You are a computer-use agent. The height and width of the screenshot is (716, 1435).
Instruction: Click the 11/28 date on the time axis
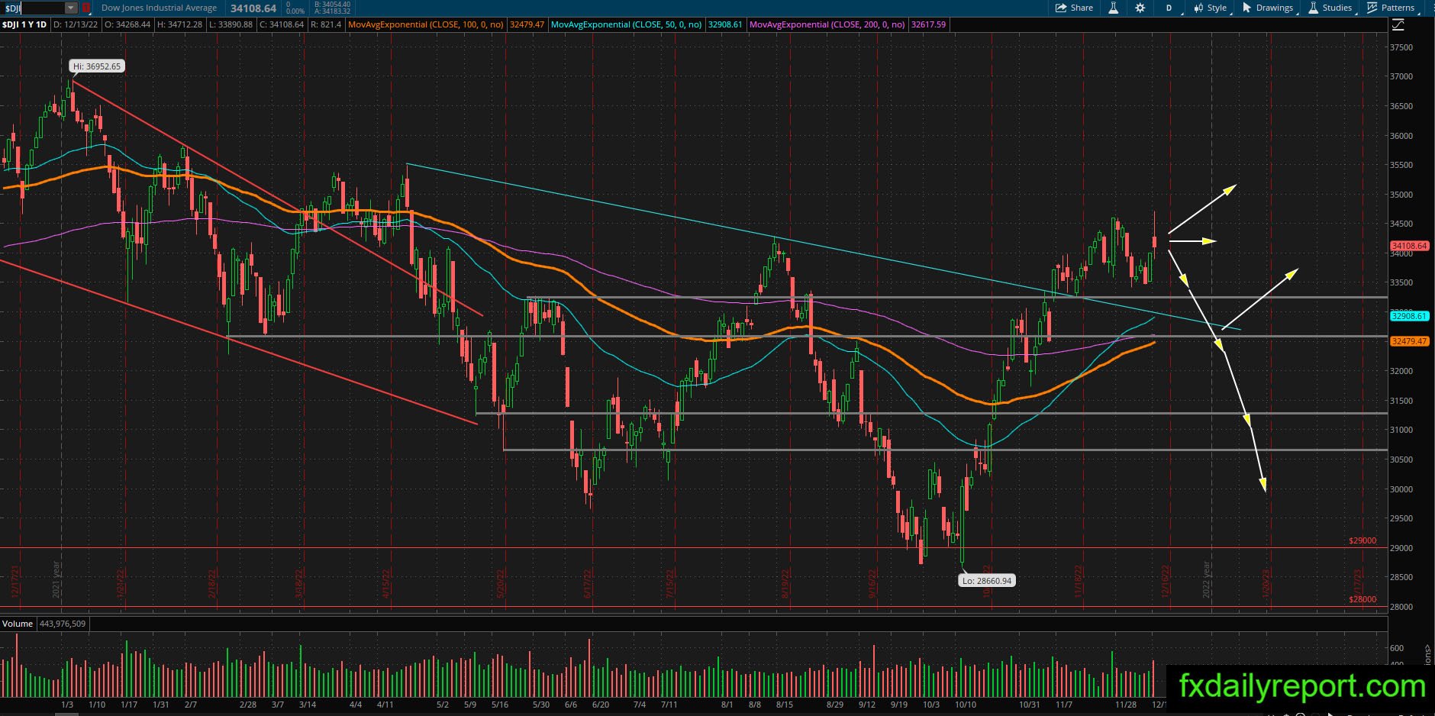coord(1126,705)
